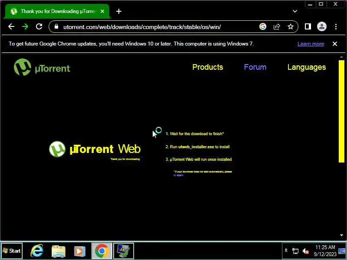Viewport: 347px width, 260px height.
Task: Click the yellow vertical scrollbar thumb
Action: [x=341, y=111]
